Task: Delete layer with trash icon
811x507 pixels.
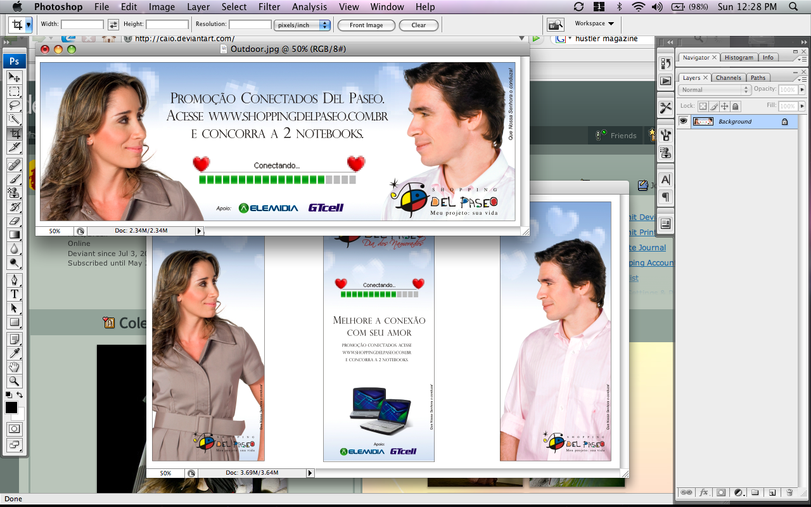Action: (789, 492)
